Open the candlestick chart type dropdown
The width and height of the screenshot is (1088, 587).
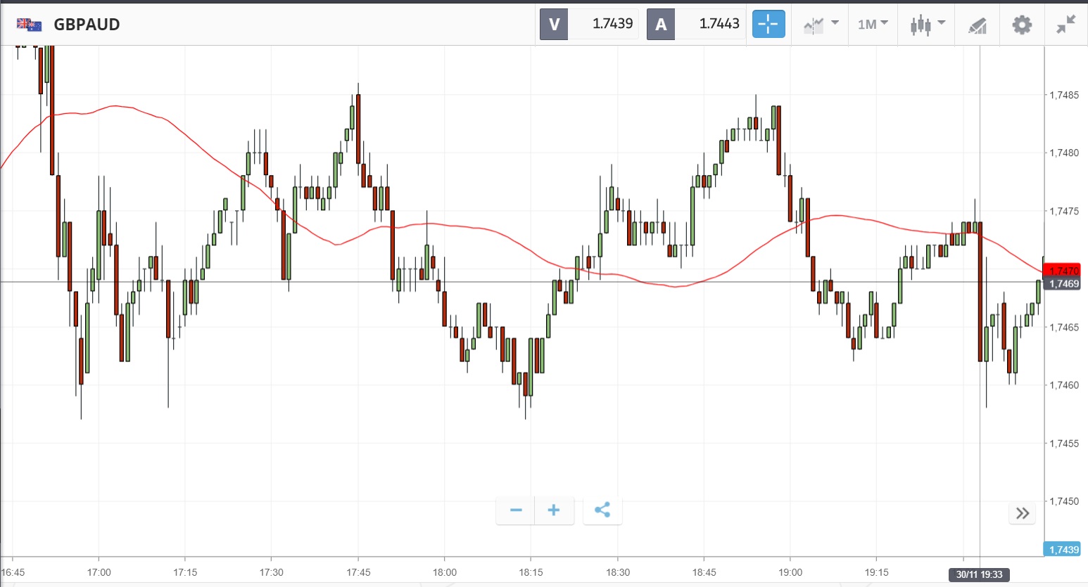tap(927, 25)
